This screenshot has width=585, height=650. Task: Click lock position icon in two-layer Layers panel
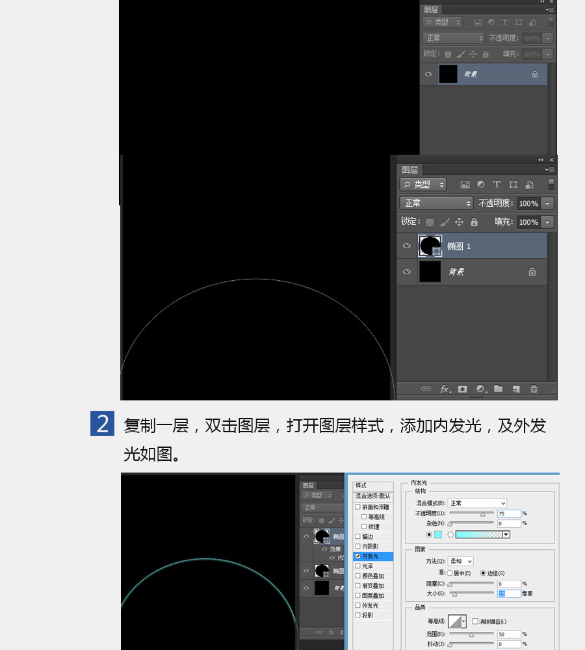[459, 222]
